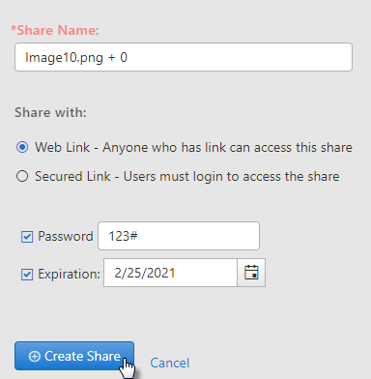The width and height of the screenshot is (371, 379).
Task: Click the Expiration: label text
Action: point(70,275)
